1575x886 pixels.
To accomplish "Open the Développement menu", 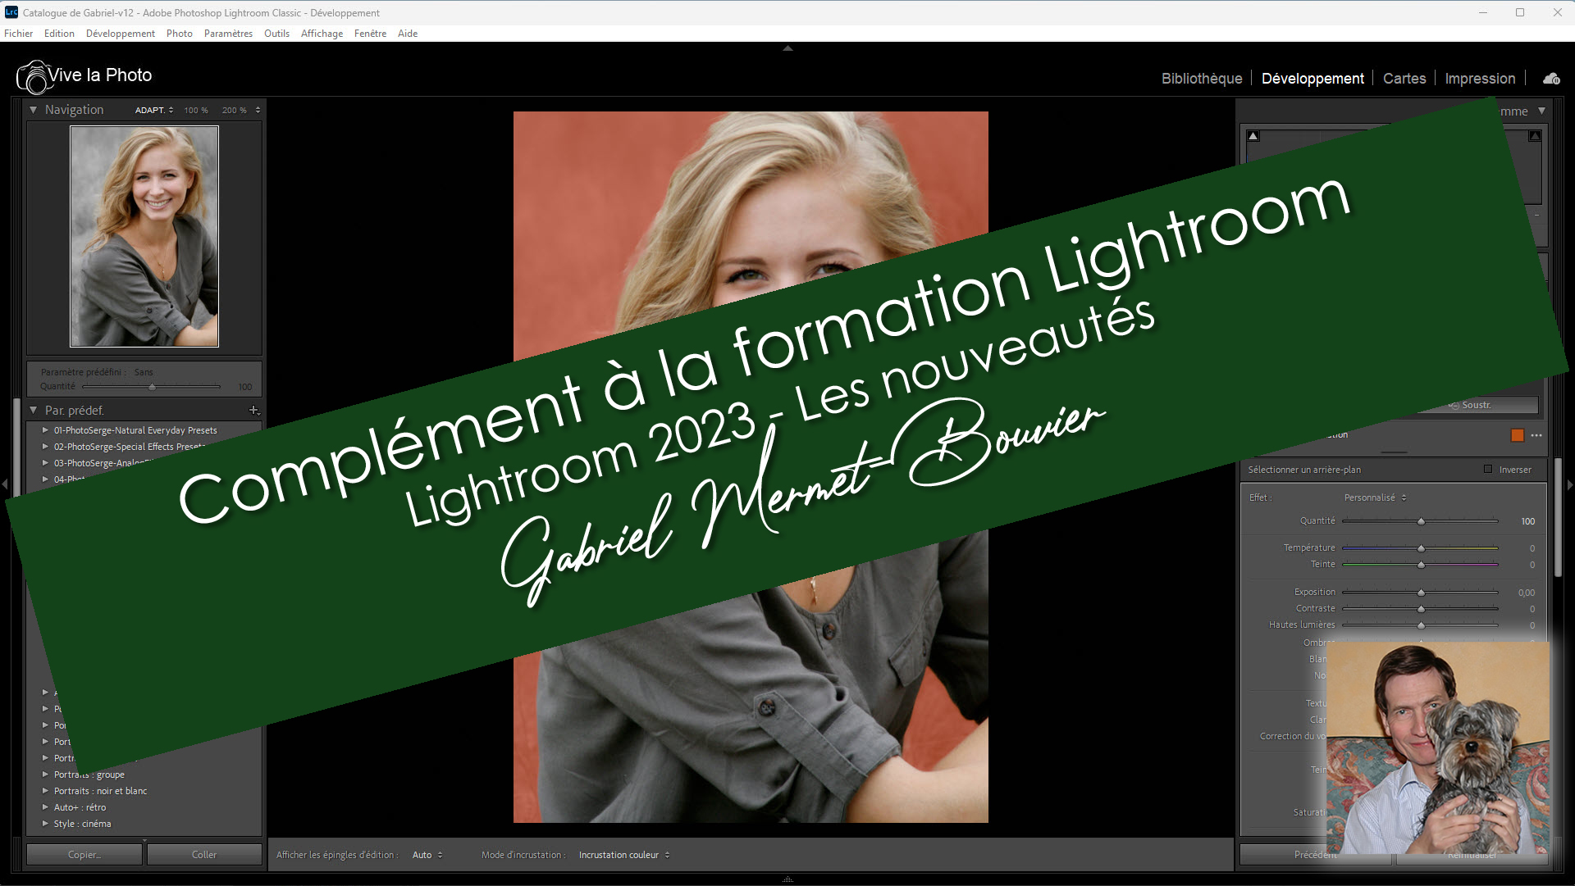I will (x=120, y=34).
